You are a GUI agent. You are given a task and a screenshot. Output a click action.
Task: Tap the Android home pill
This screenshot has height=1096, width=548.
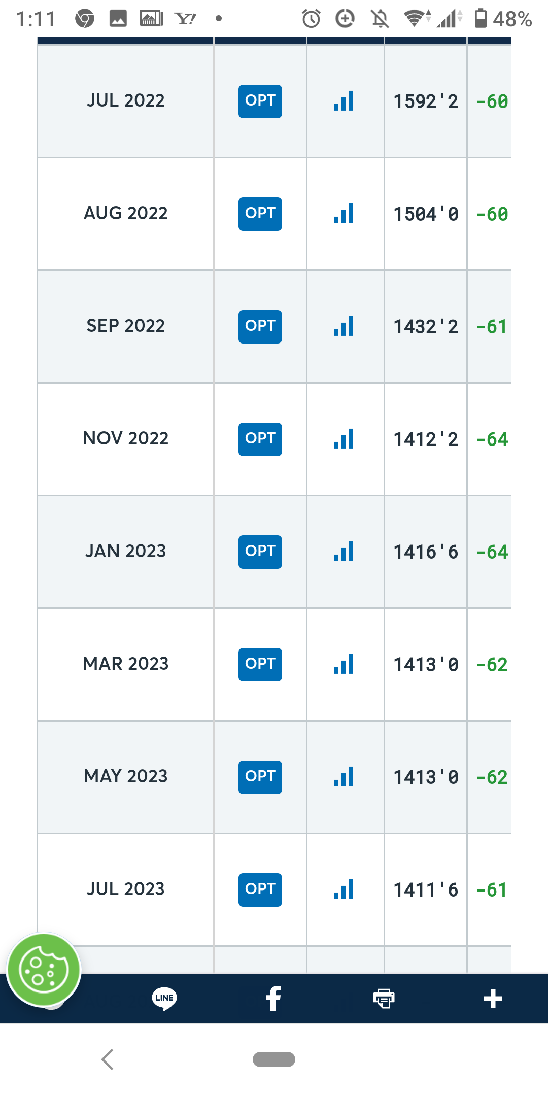click(274, 1059)
